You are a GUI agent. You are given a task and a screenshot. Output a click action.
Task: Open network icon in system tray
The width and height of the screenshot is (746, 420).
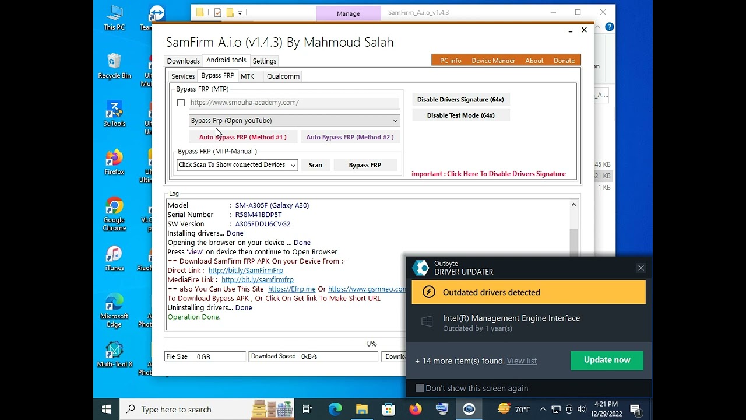[x=556, y=409]
